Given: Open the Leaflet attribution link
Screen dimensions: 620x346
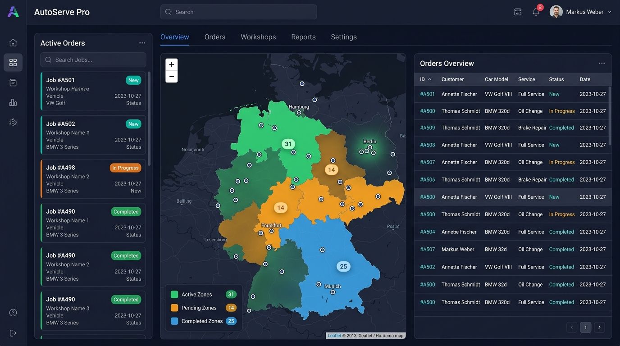Looking at the screenshot, I should pos(334,335).
